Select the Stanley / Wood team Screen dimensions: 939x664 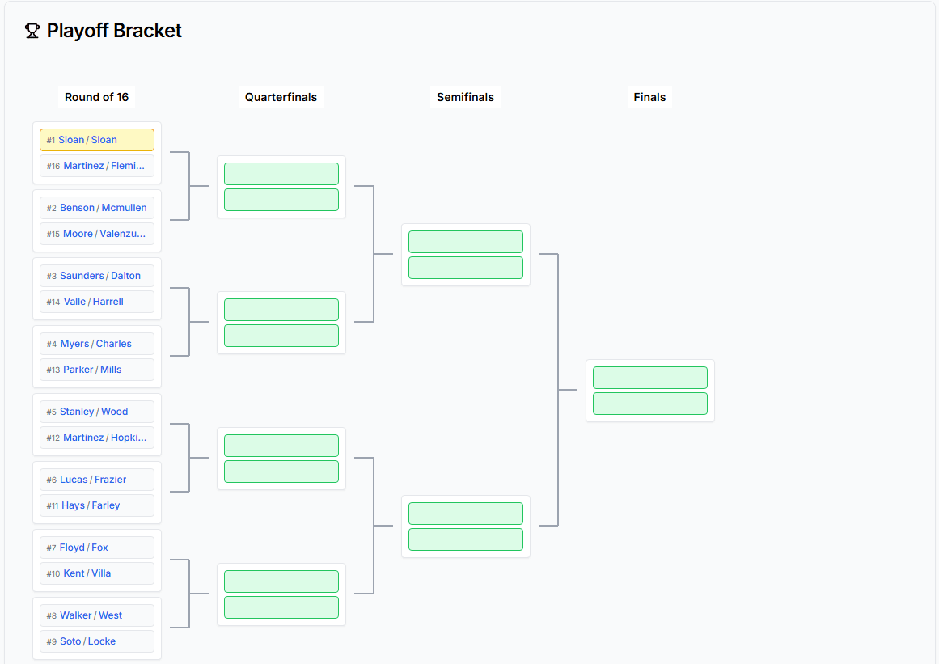point(97,411)
